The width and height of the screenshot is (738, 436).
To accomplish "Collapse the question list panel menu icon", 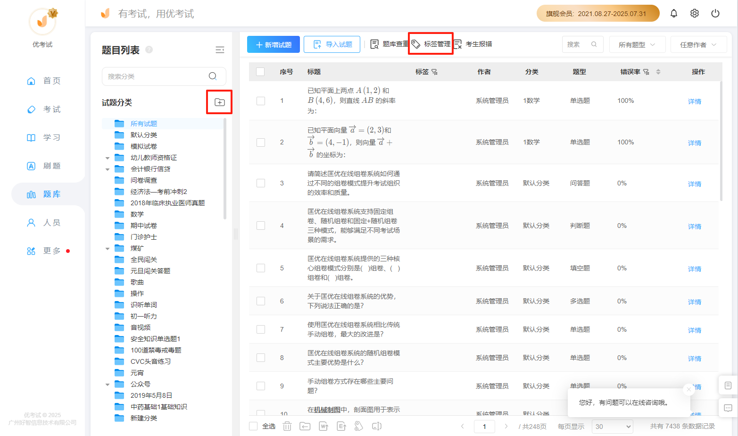I will click(x=220, y=50).
